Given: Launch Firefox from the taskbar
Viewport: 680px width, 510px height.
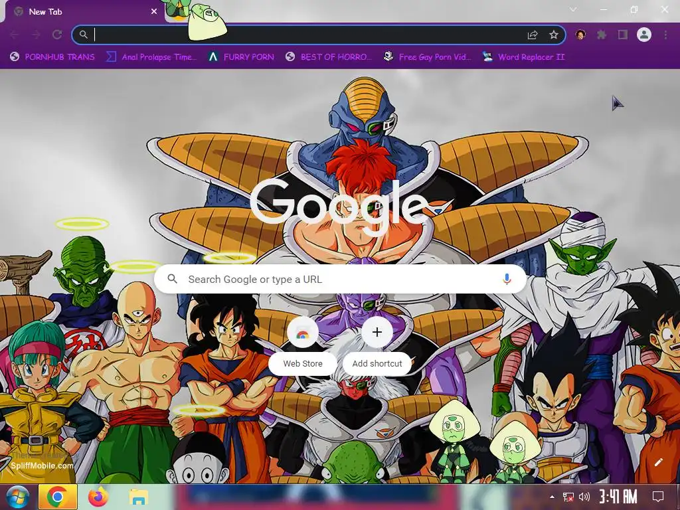Looking at the screenshot, I should tap(98, 497).
